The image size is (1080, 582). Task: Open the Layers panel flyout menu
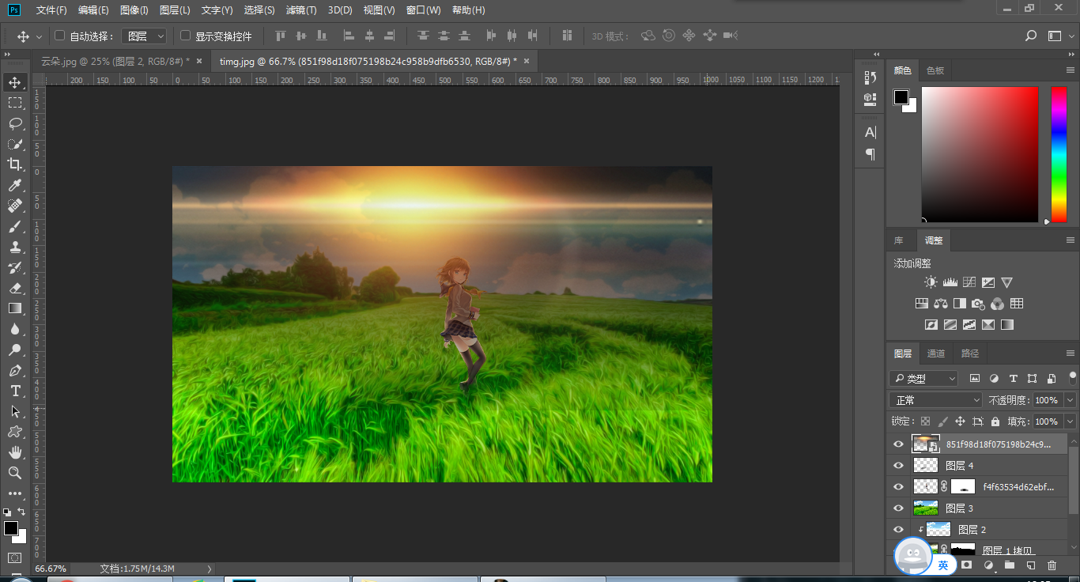click(x=1070, y=353)
